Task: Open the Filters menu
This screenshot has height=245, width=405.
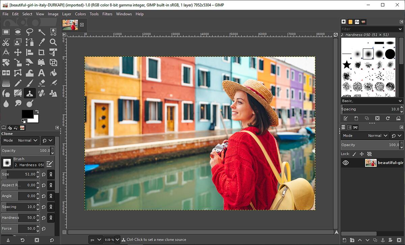Action: tap(107, 14)
